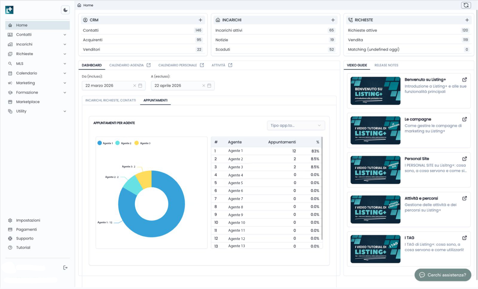This screenshot has width=478, height=289.
Task: Click the Richieste sidebar icon
Action: [x=10, y=54]
